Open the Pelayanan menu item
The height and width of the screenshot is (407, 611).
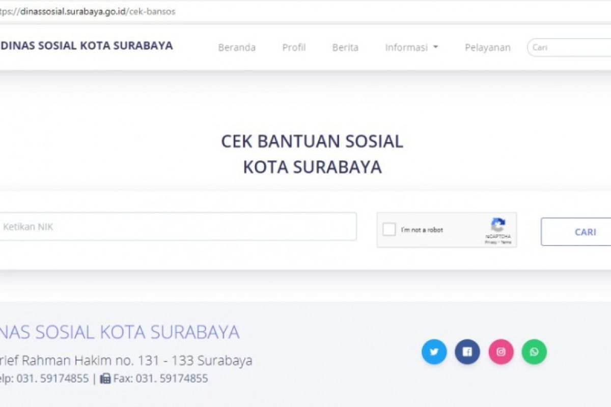pyautogui.click(x=487, y=47)
